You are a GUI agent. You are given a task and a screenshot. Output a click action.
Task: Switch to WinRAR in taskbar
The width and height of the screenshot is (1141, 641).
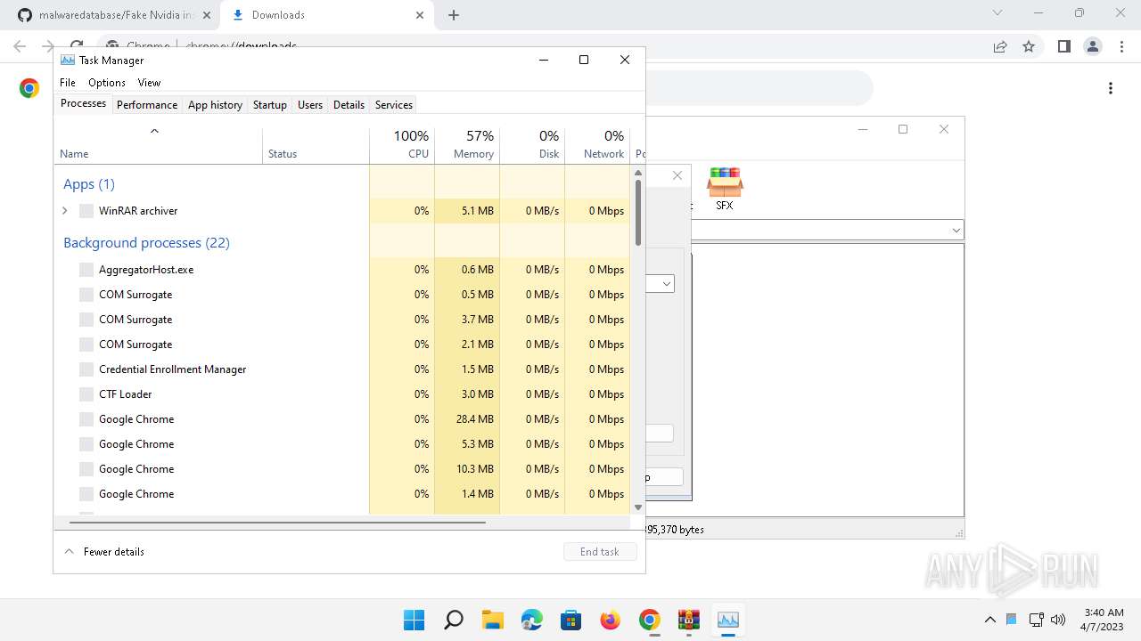coord(689,620)
